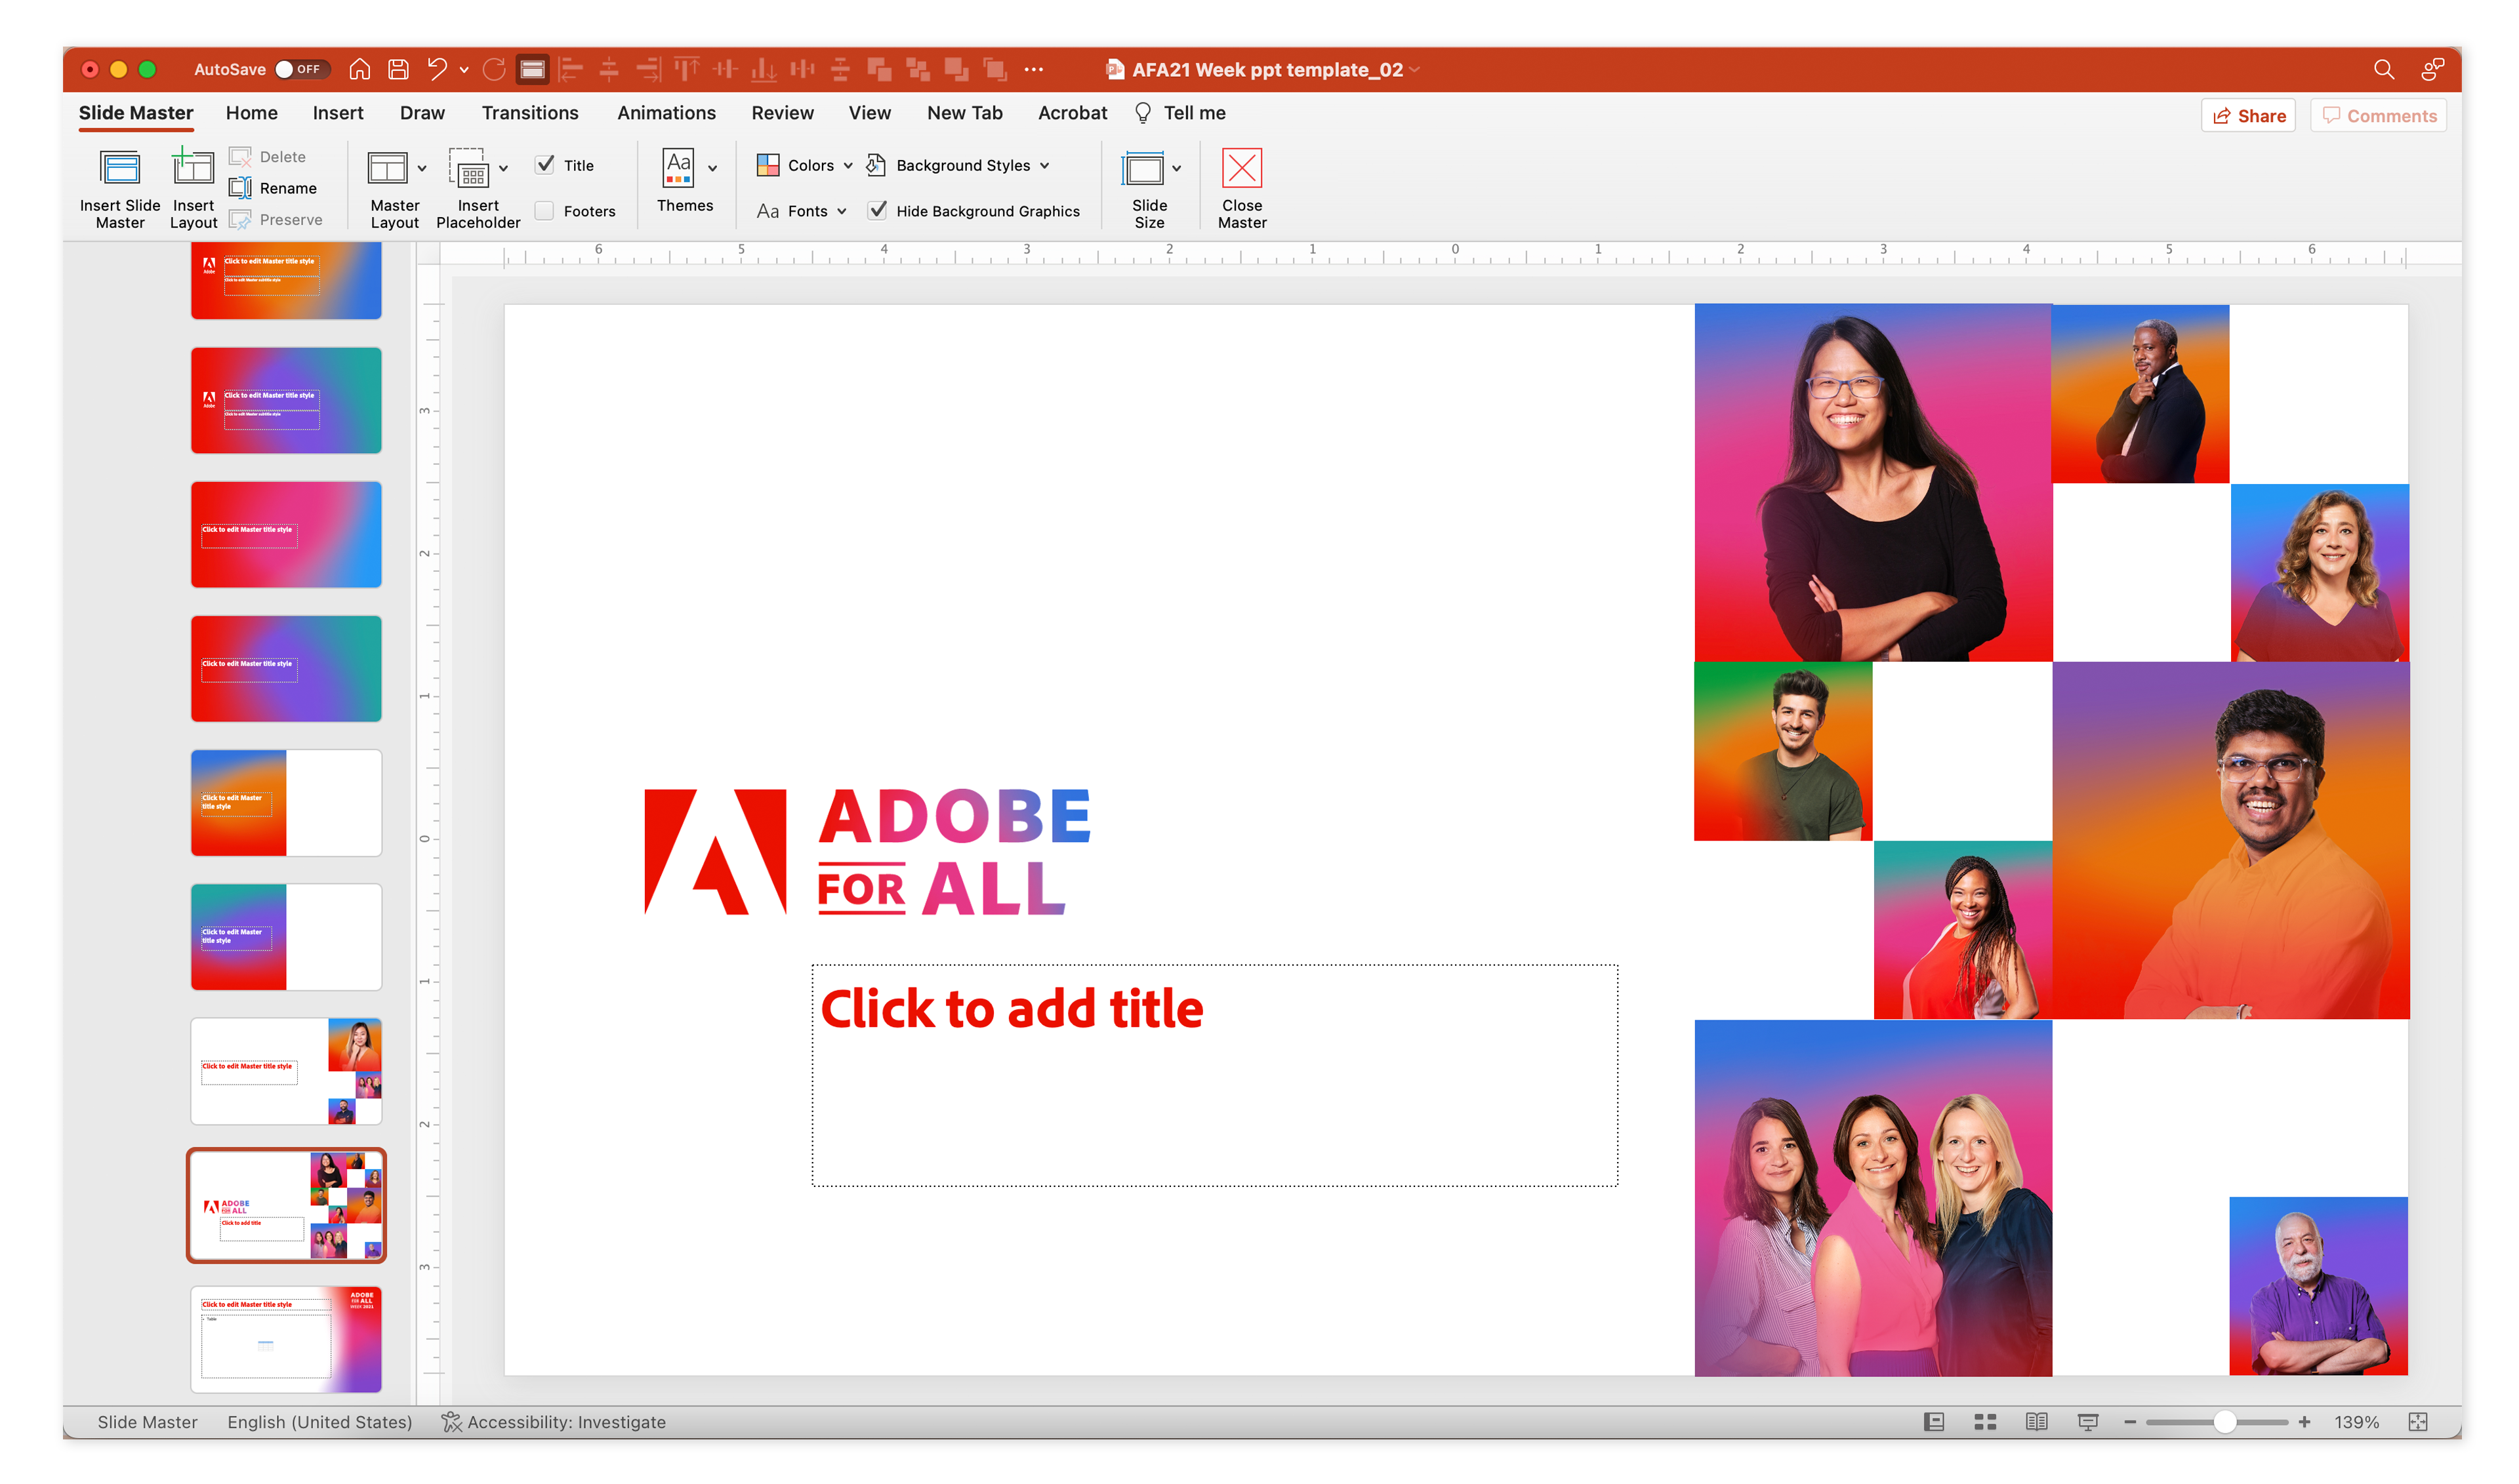Click the zoom out minus icon

pyautogui.click(x=2130, y=1421)
